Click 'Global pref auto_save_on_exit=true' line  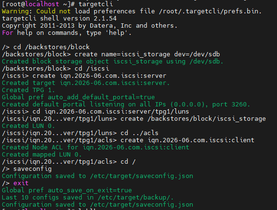click(x=67, y=190)
